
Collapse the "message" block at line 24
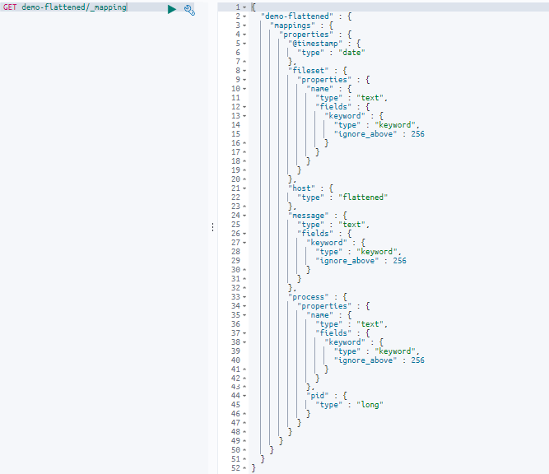pos(244,216)
